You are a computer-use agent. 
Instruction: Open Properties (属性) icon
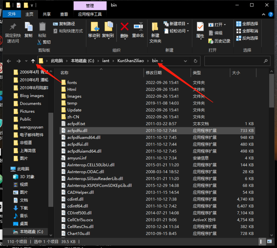[200, 27]
